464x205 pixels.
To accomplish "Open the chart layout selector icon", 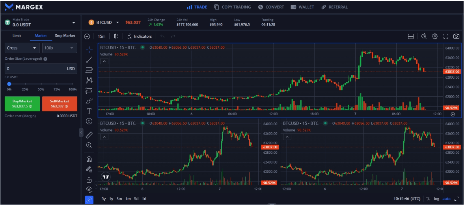I will (410, 36).
